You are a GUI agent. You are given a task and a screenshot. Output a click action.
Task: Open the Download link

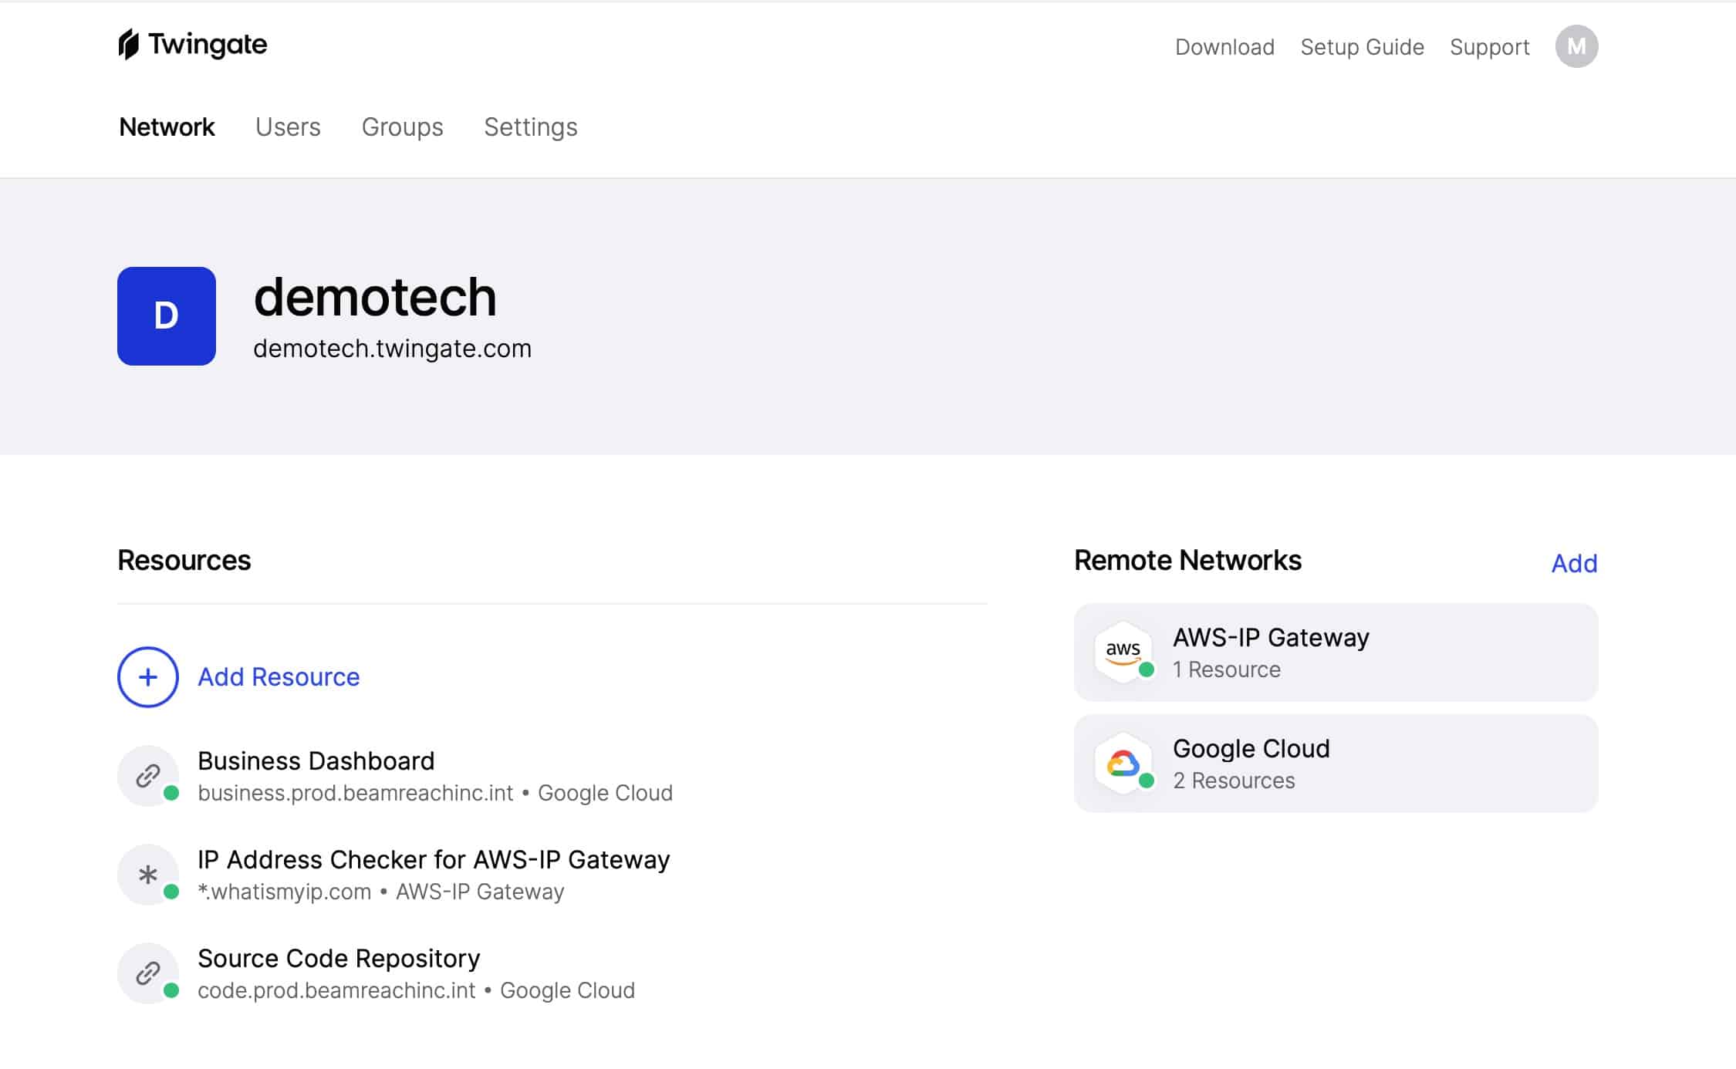point(1224,47)
